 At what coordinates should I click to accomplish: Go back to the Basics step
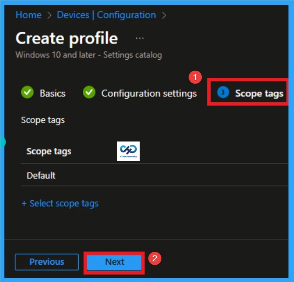53,93
